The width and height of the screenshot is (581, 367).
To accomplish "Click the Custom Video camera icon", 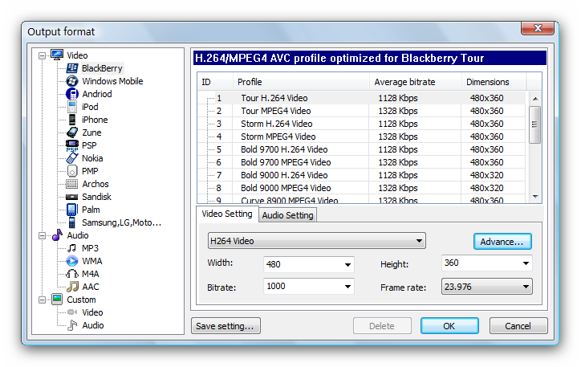I will coord(72,312).
